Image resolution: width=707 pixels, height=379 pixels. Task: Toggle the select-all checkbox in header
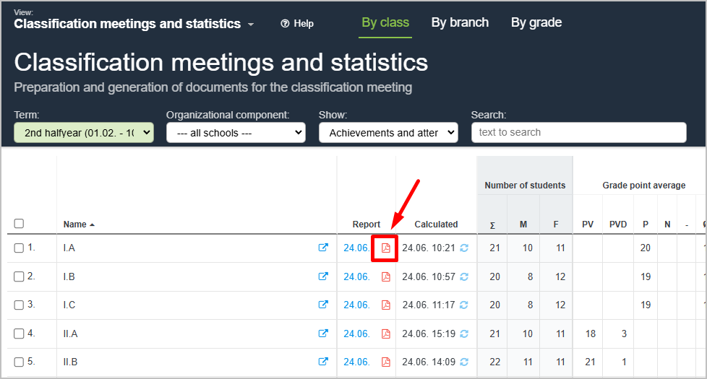(x=19, y=224)
